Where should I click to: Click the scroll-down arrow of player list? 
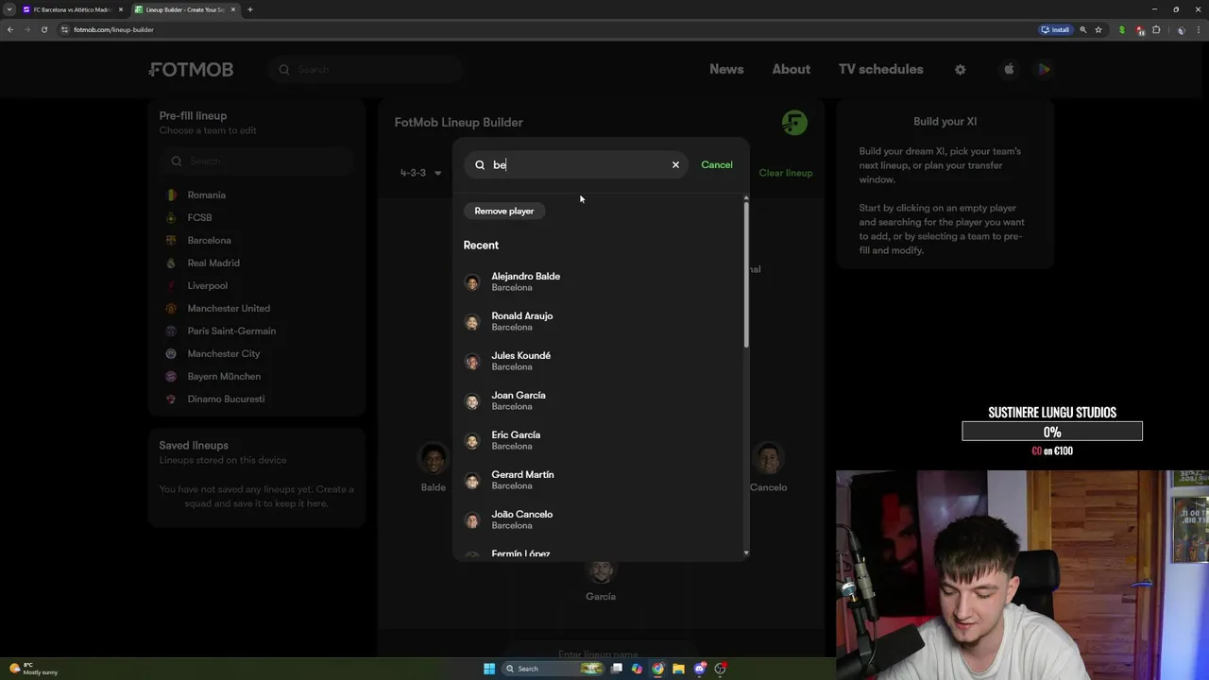tap(746, 553)
